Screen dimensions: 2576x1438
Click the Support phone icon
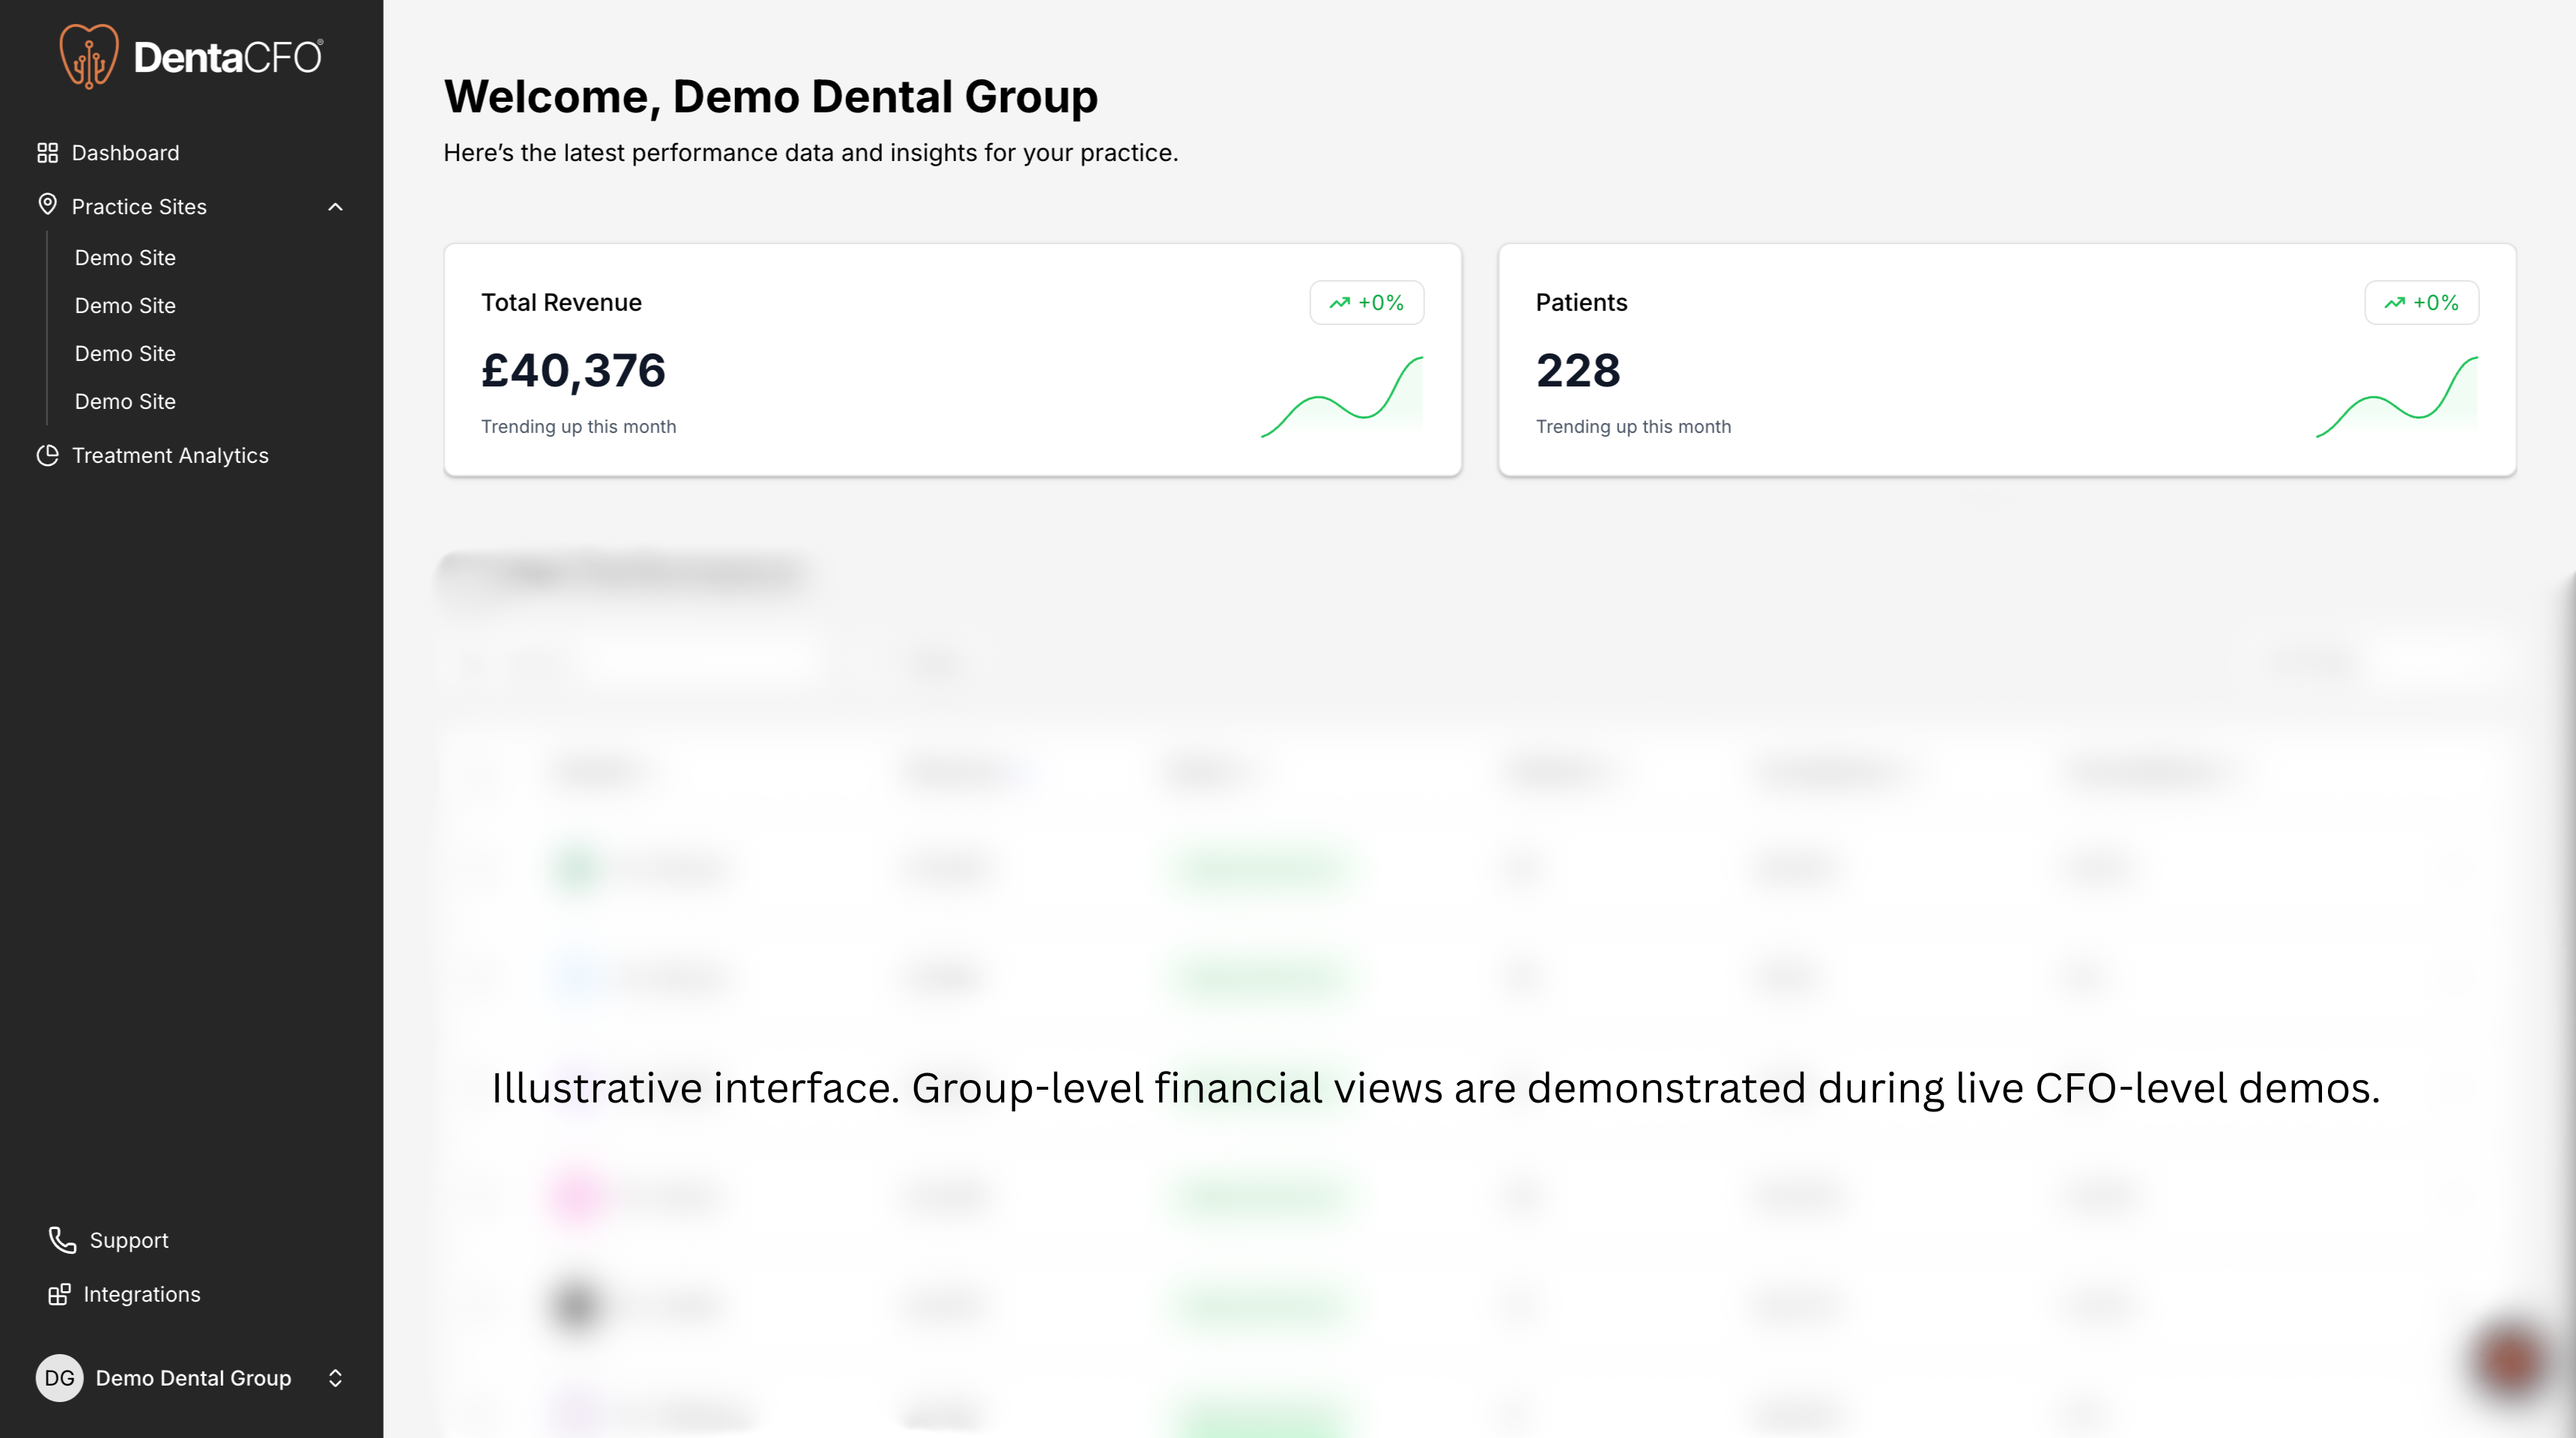[x=62, y=1240]
